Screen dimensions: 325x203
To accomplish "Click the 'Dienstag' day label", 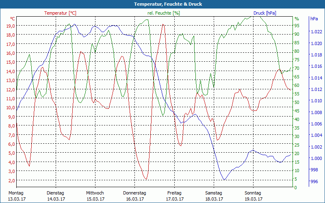I will tap(55, 193).
